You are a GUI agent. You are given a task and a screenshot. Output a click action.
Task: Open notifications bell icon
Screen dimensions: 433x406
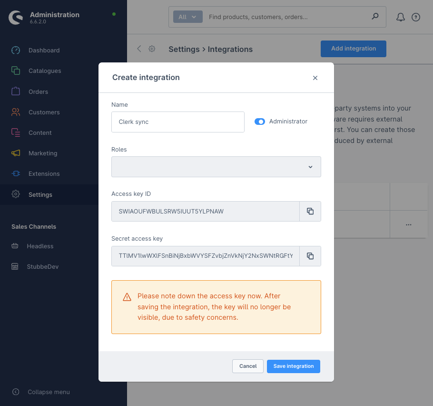[x=401, y=17]
